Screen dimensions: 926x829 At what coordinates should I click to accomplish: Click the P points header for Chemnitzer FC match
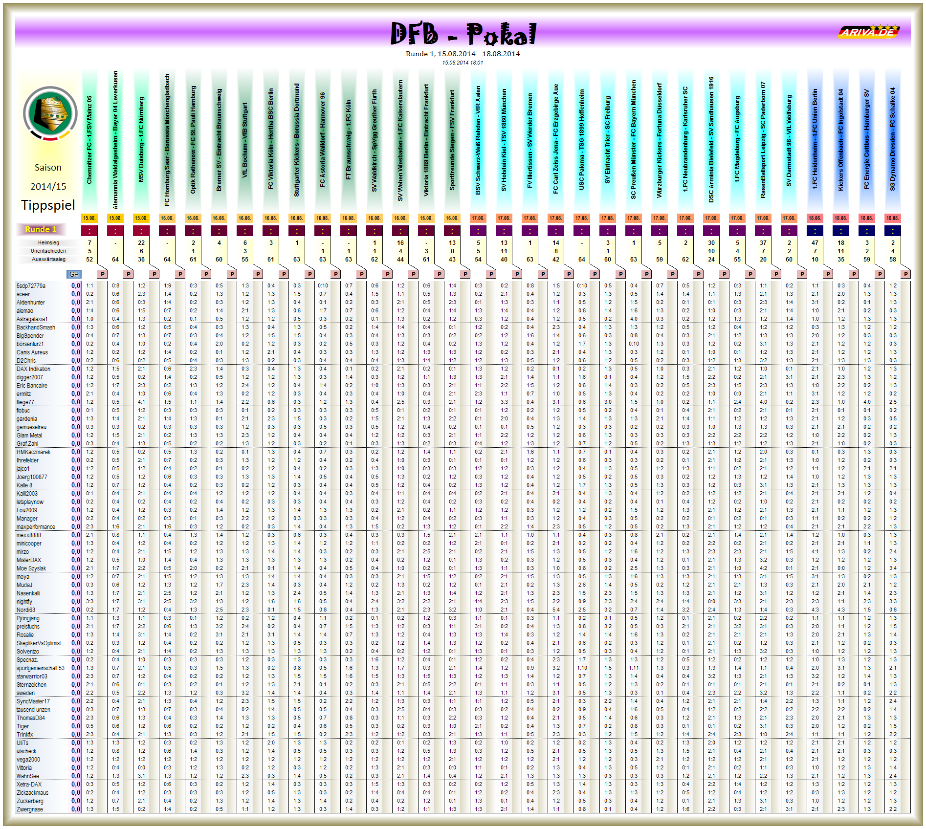click(x=102, y=274)
